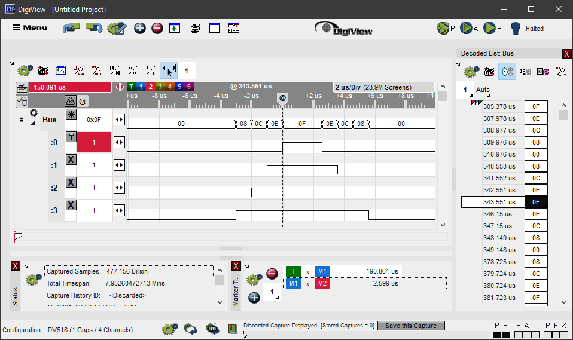This screenshot has width=573, height=340.
Task: Click the green plus add icon in top toolbar
Action: [x=140, y=28]
